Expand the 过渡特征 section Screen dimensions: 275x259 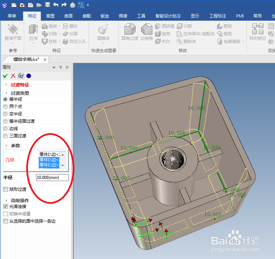pyautogui.click(x=6, y=85)
